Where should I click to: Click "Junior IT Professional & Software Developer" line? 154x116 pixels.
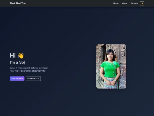click(29, 68)
